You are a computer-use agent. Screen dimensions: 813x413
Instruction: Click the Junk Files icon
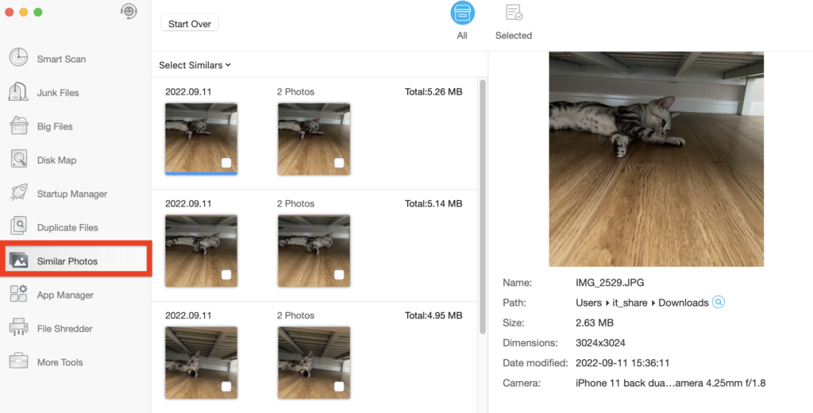coord(18,93)
